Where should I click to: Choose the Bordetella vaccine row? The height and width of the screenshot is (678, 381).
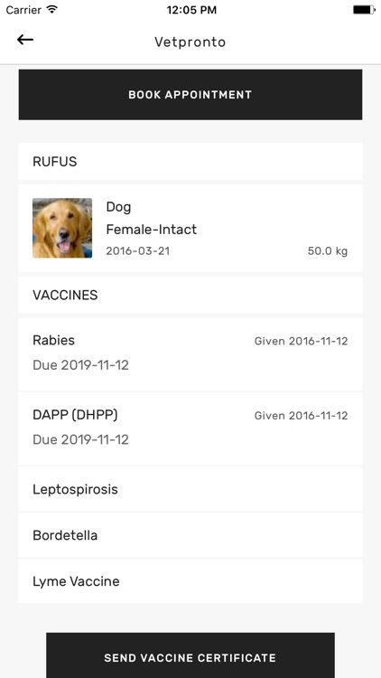190,535
